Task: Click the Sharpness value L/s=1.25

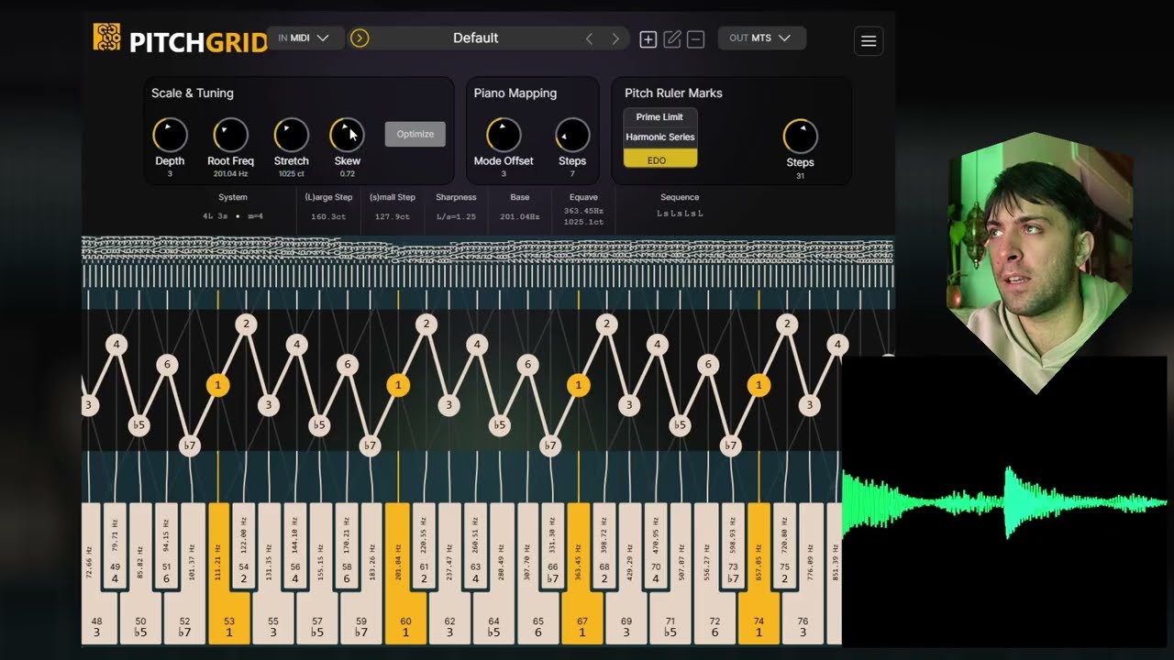Action: coord(456,217)
